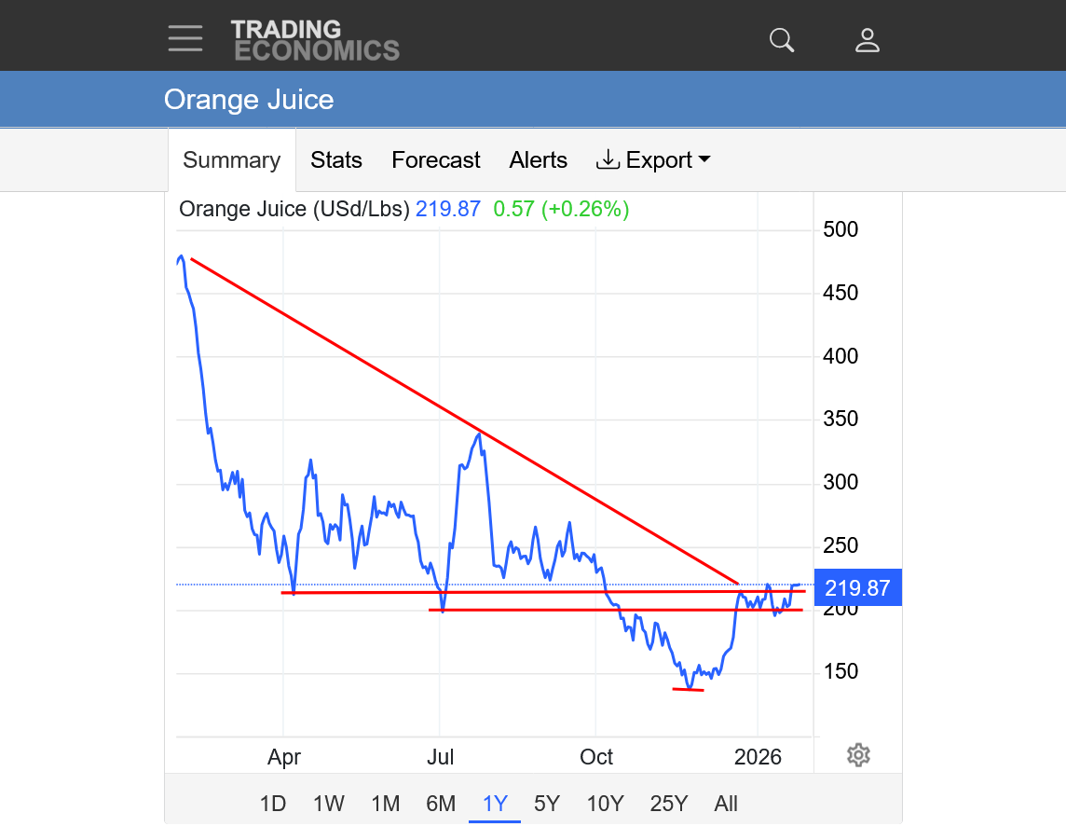Image resolution: width=1066 pixels, height=840 pixels.
Task: Expand the Export dropdown
Action: [x=653, y=160]
